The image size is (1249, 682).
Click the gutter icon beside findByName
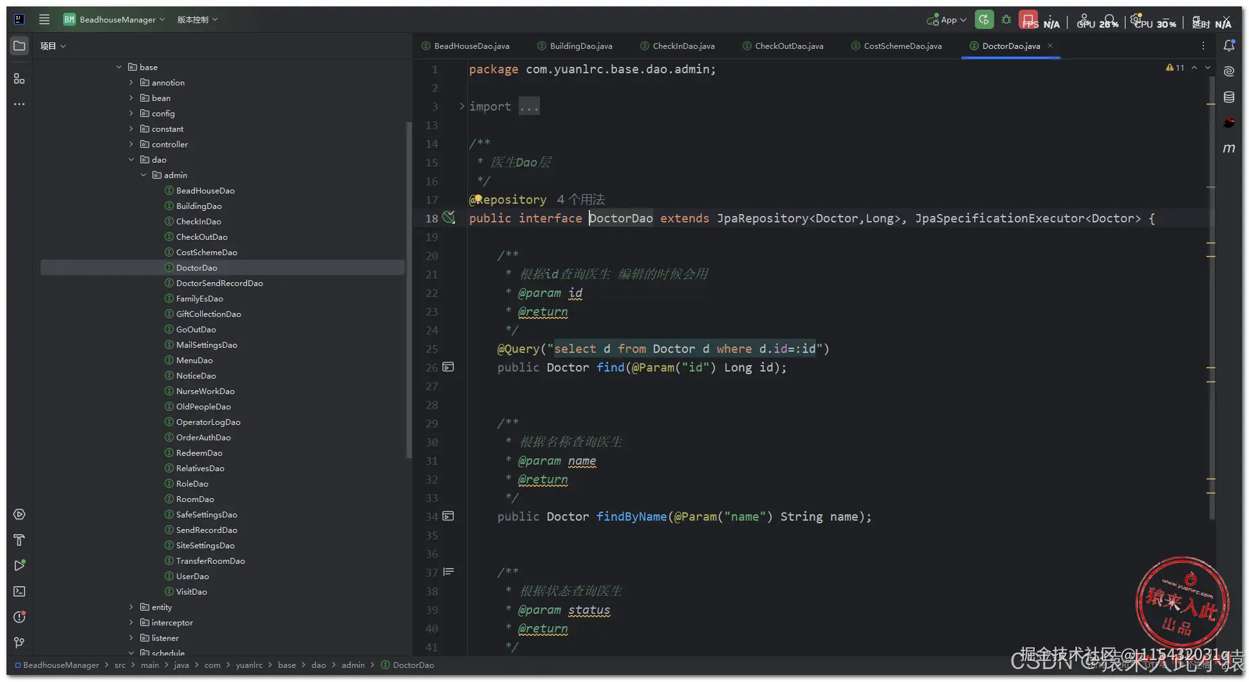449,516
